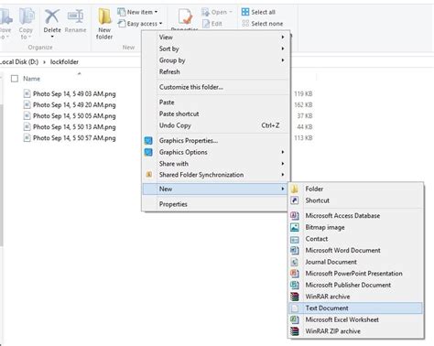The width and height of the screenshot is (434, 346).
Task: Open the dropdown arrow under Delete
Action: (52, 37)
